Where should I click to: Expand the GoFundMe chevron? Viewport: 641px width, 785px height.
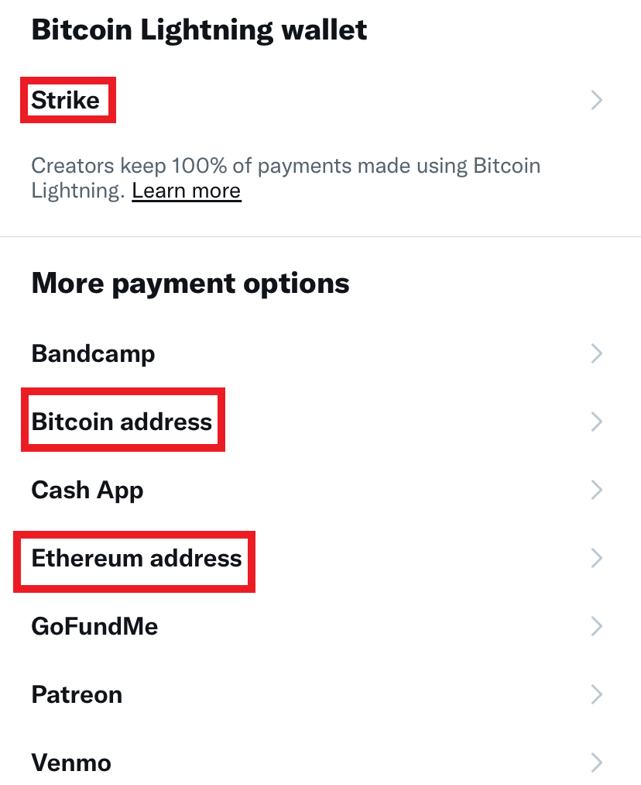click(596, 626)
